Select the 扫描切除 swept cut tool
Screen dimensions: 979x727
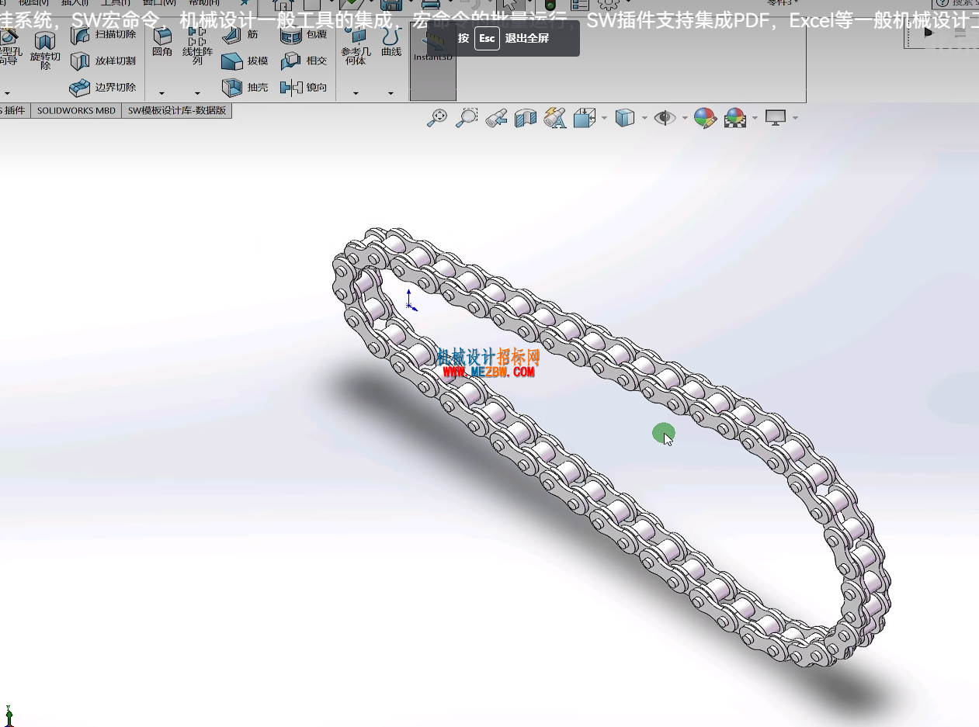coord(103,35)
